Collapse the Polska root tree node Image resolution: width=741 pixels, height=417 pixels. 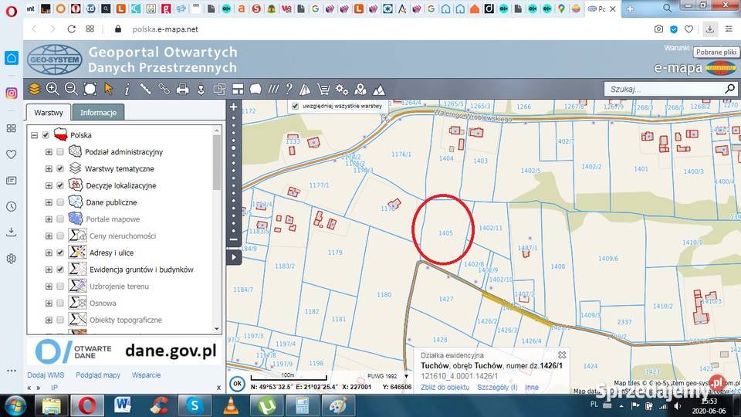[x=35, y=135]
